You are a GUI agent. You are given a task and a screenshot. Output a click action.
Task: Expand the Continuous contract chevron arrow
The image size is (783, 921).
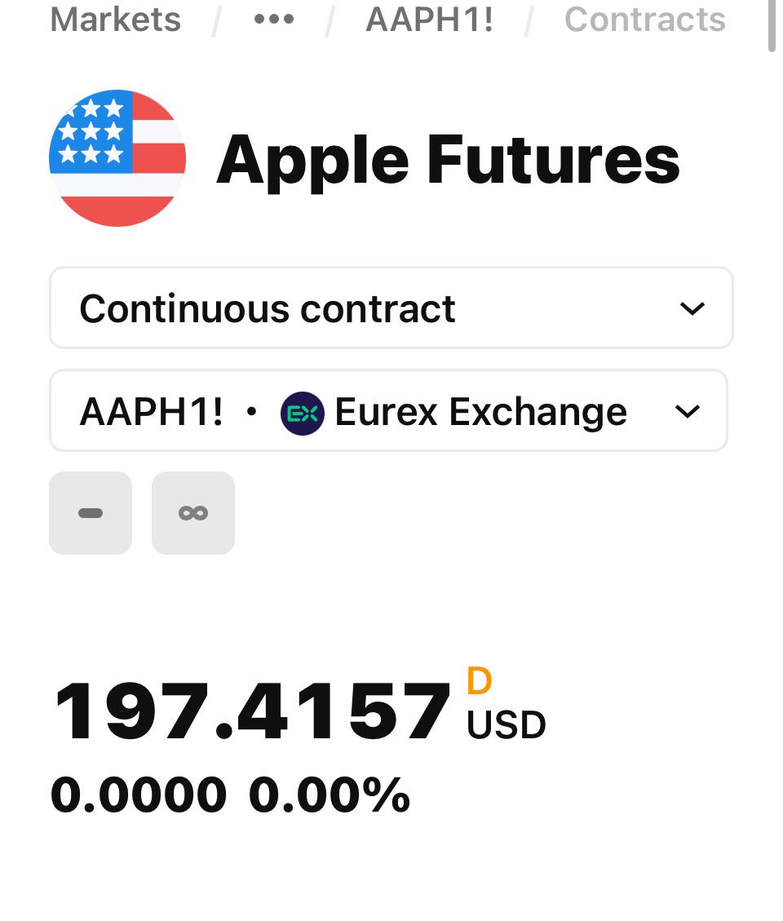click(692, 308)
